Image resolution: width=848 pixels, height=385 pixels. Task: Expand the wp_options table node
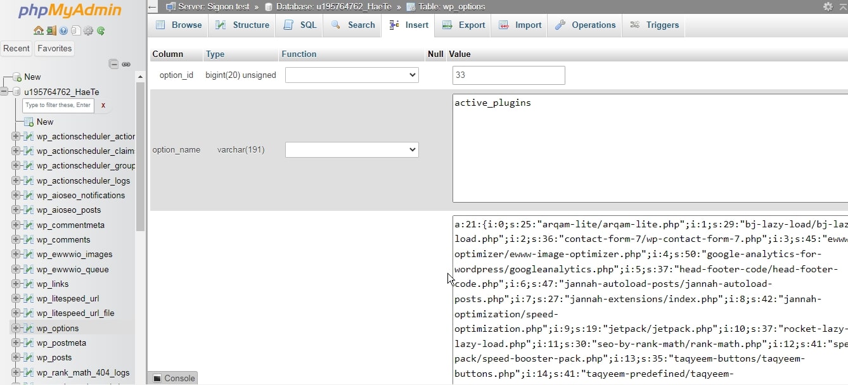pyautogui.click(x=16, y=328)
